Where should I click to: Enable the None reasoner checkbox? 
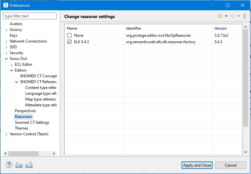[x=69, y=35]
